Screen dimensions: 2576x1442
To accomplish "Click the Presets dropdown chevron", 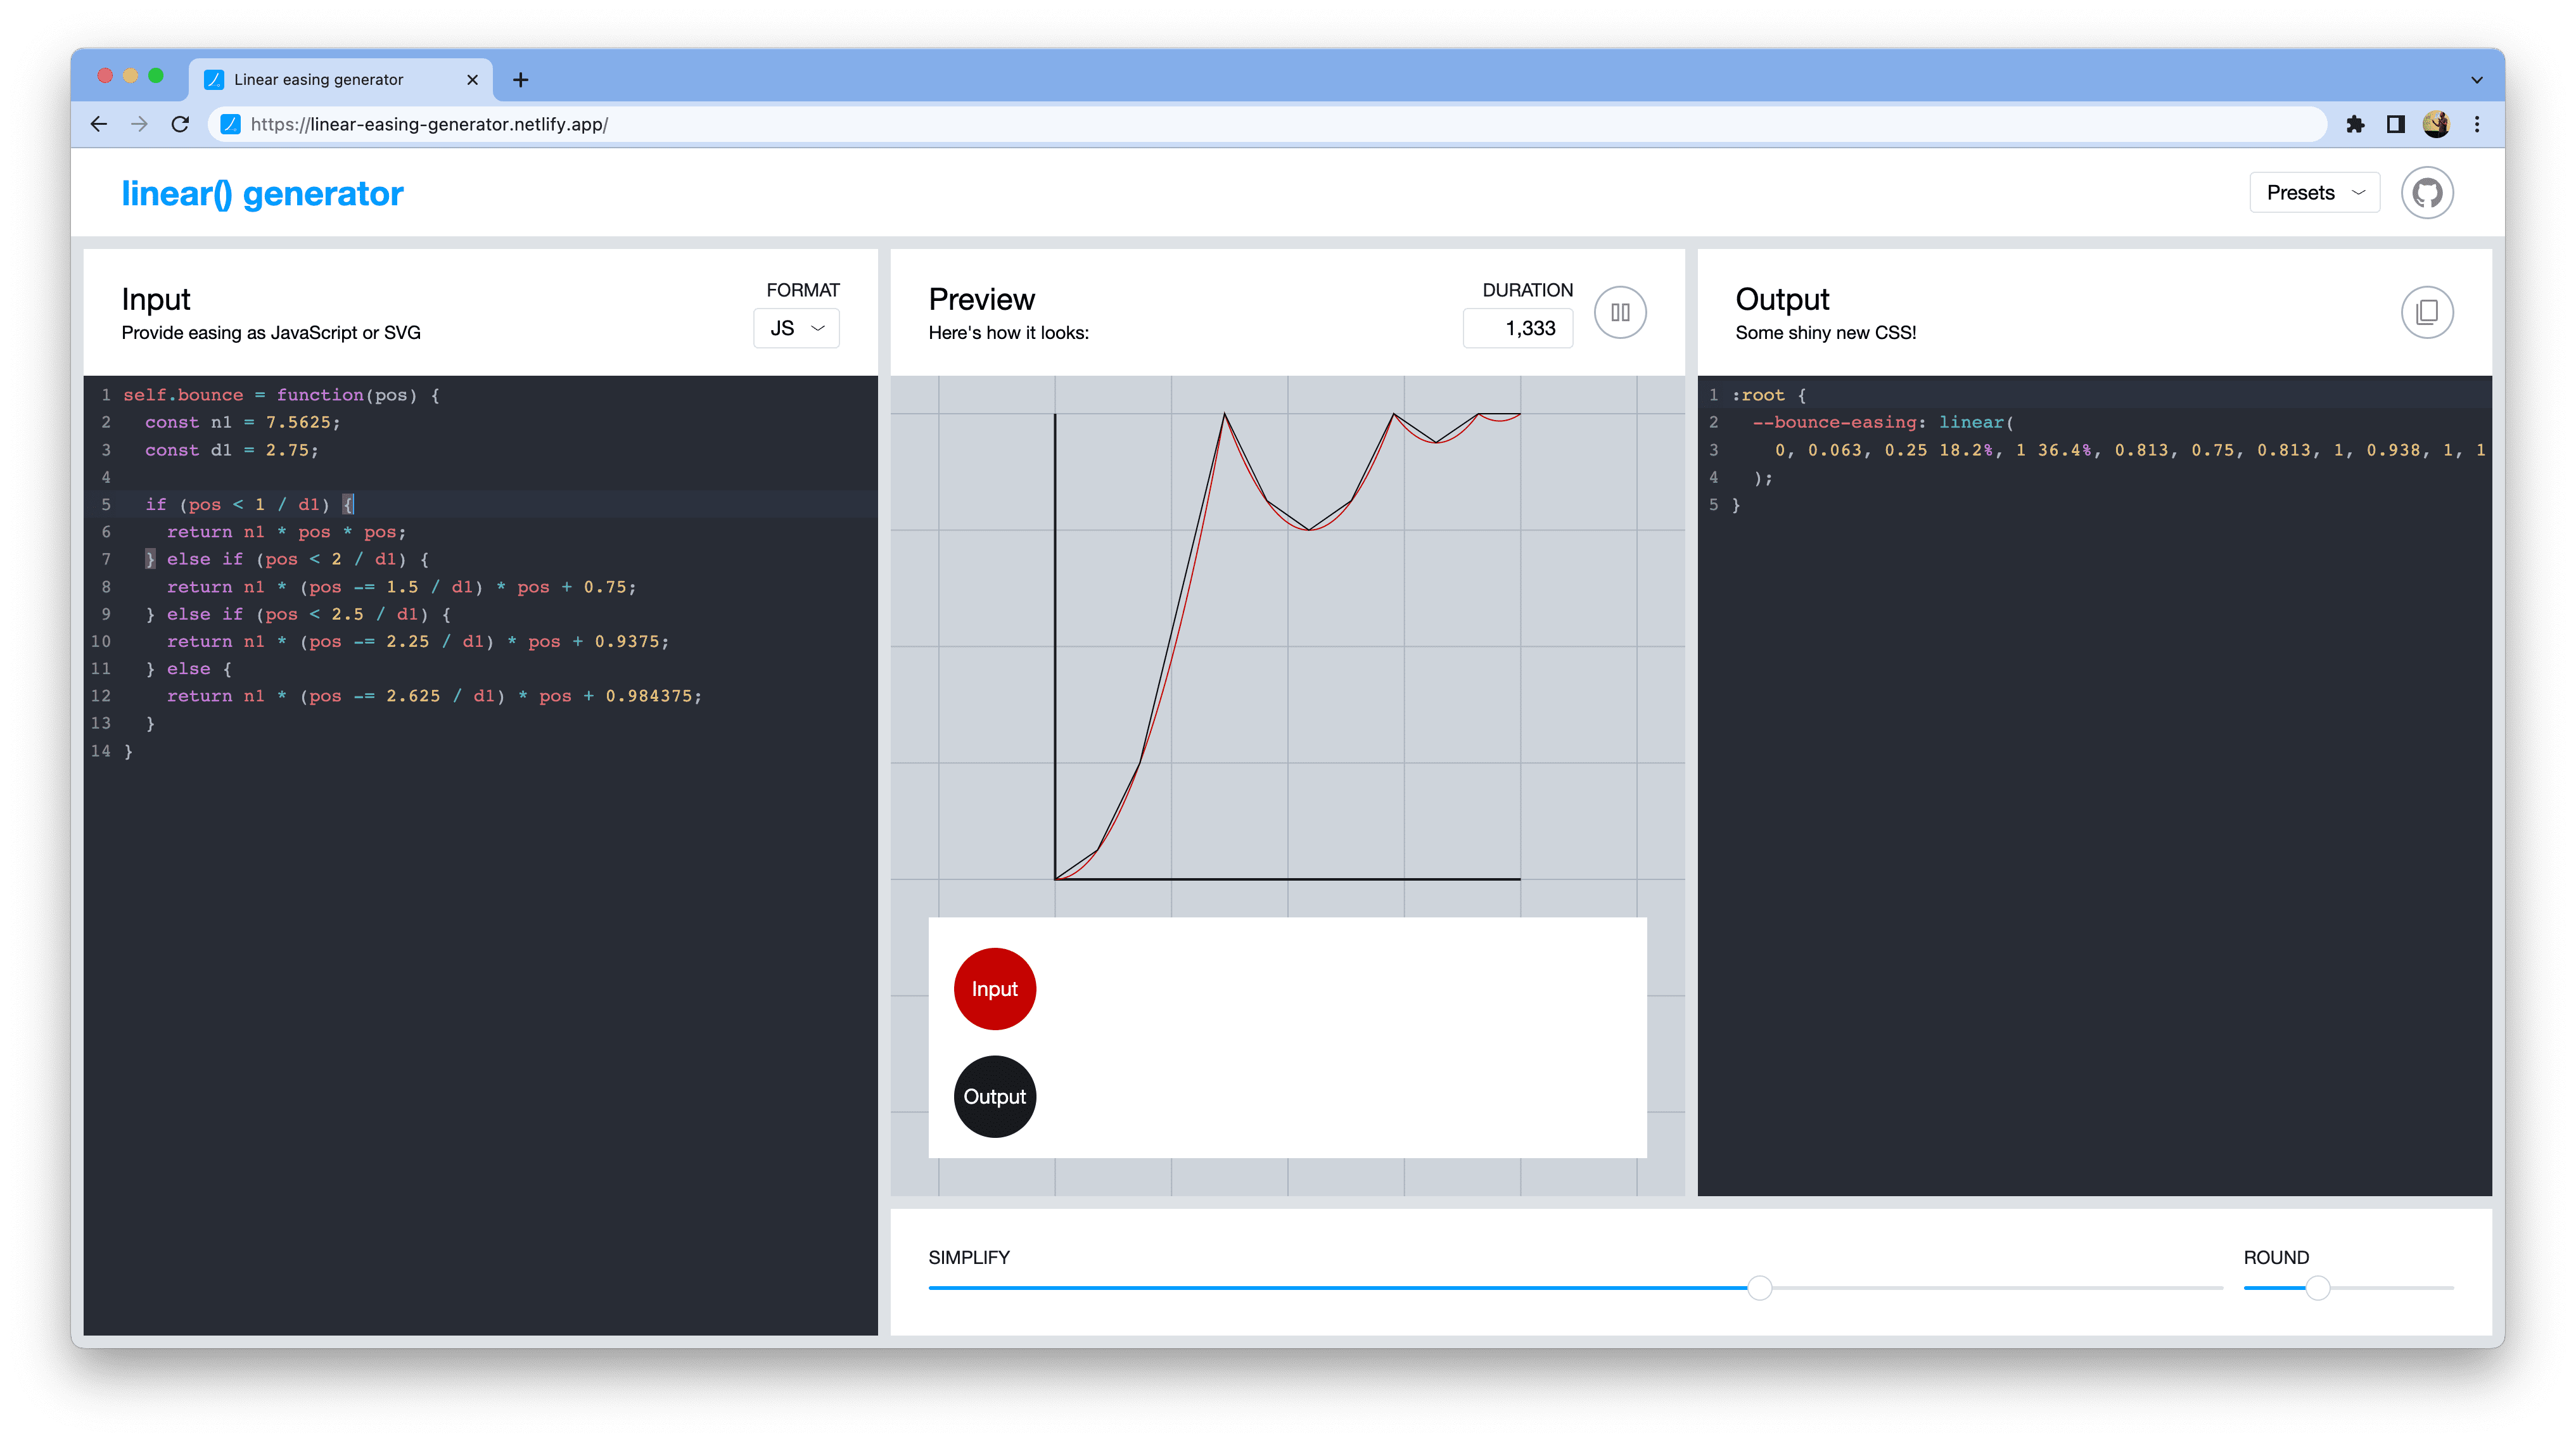I will pyautogui.click(x=2362, y=191).
